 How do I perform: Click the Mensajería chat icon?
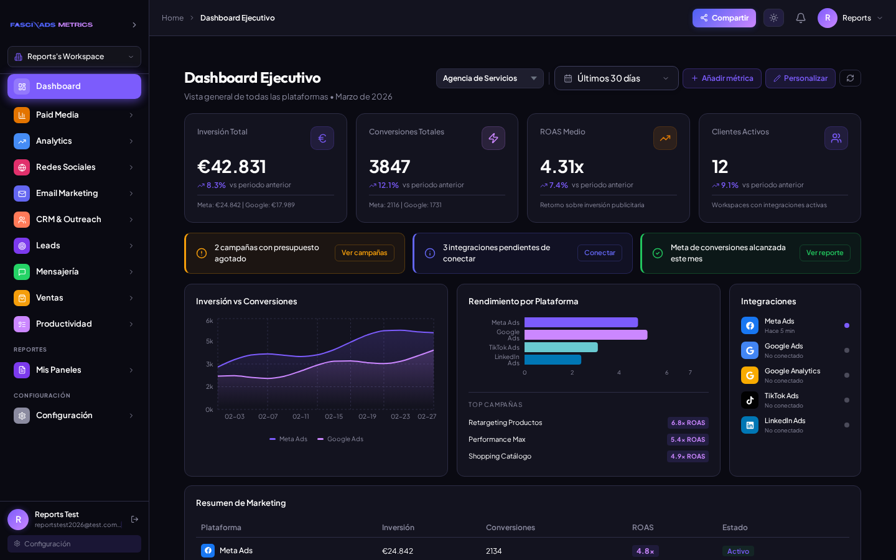click(x=22, y=272)
